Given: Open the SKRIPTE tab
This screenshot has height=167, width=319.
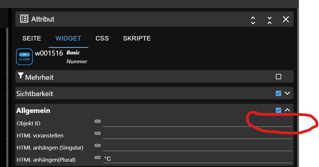Looking at the screenshot, I should pos(137,38).
